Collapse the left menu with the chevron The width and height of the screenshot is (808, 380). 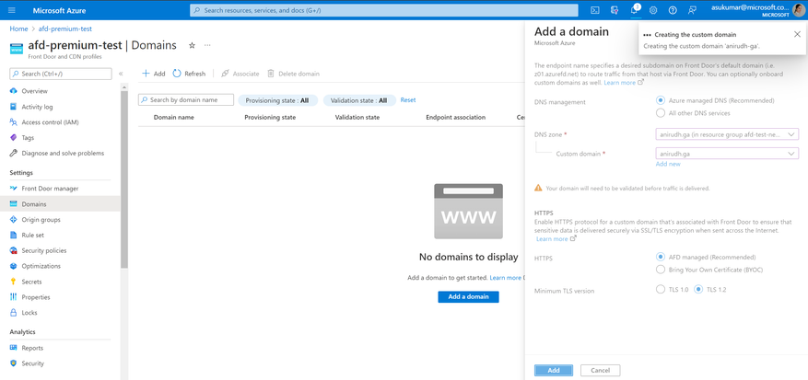click(121, 74)
